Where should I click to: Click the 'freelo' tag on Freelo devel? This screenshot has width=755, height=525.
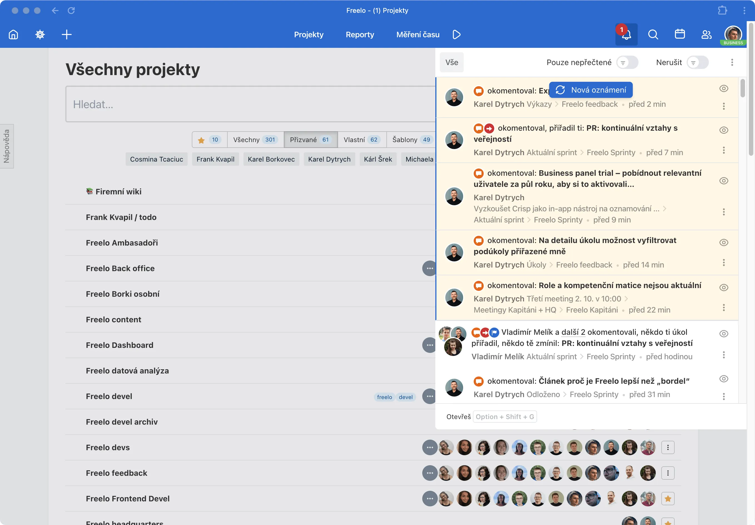pyautogui.click(x=384, y=397)
